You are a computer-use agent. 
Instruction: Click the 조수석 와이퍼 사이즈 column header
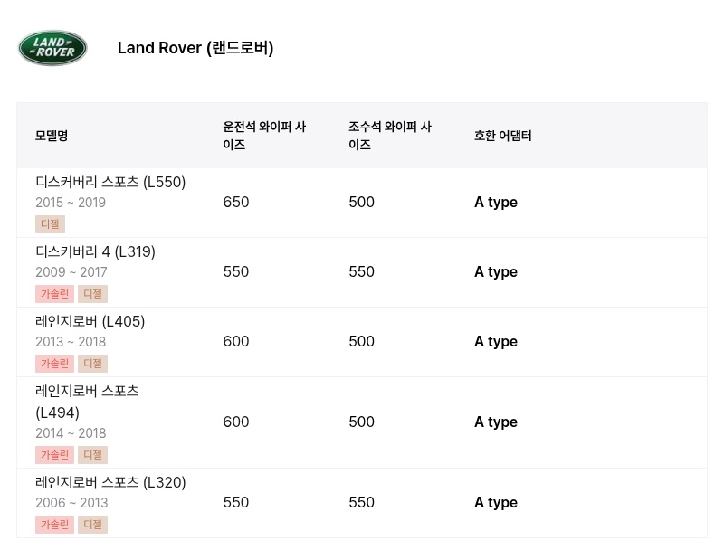(x=390, y=136)
